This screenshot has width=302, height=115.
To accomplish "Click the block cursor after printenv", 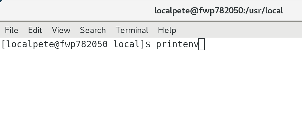I will coord(202,44).
